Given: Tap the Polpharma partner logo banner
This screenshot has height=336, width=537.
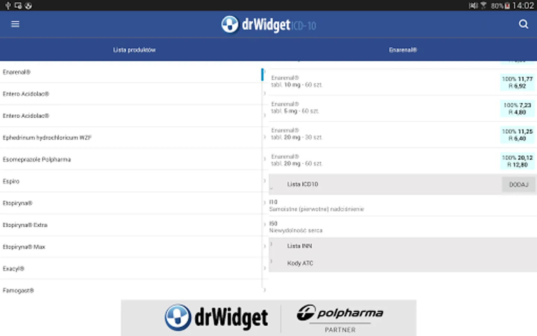Looking at the screenshot, I should pos(340,318).
